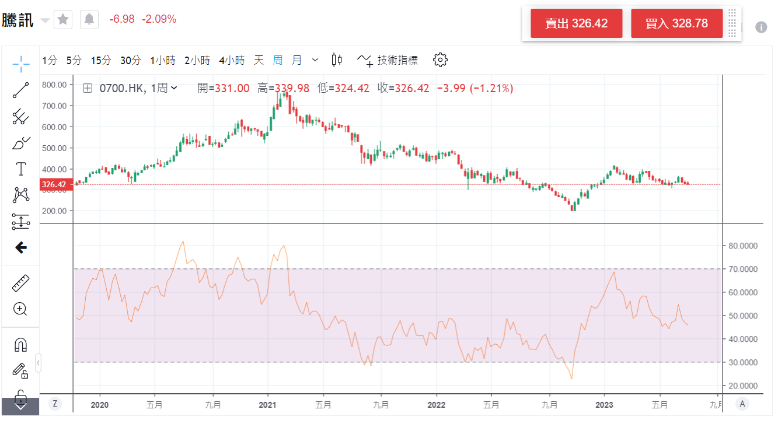Viewport: 778px width, 427px height.
Task: Click the zoom-in magnifier tool
Action: [x=21, y=309]
